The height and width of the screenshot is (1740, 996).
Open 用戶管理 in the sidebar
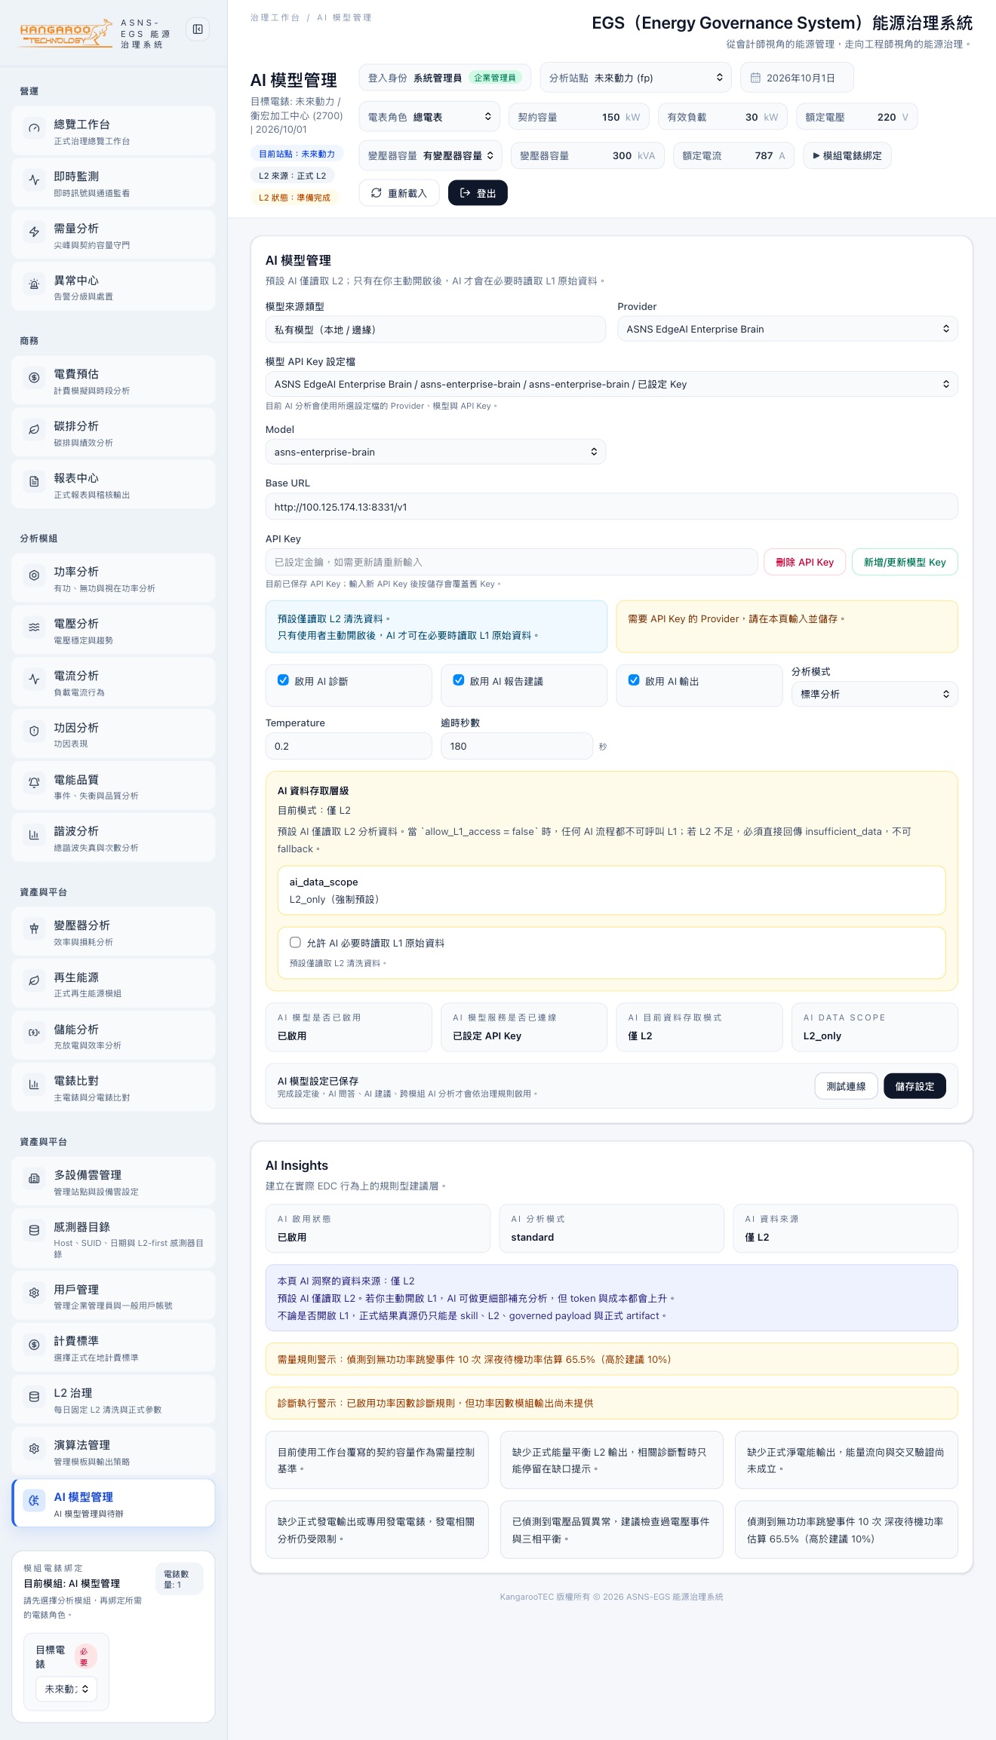click(113, 1296)
